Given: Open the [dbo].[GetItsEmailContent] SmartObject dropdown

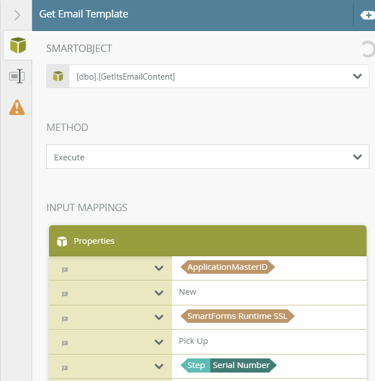Looking at the screenshot, I should [x=208, y=76].
